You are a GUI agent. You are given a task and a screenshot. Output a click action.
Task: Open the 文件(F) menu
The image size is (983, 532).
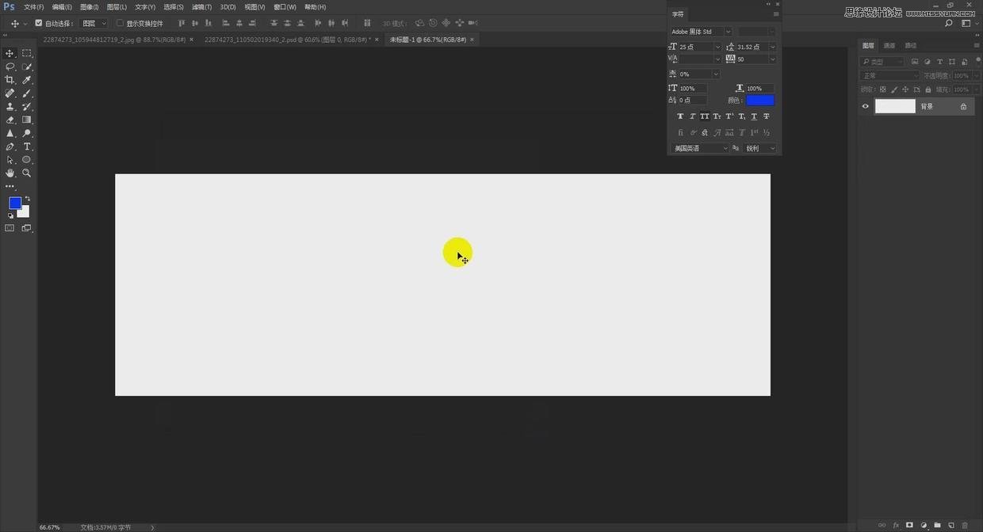(34, 7)
